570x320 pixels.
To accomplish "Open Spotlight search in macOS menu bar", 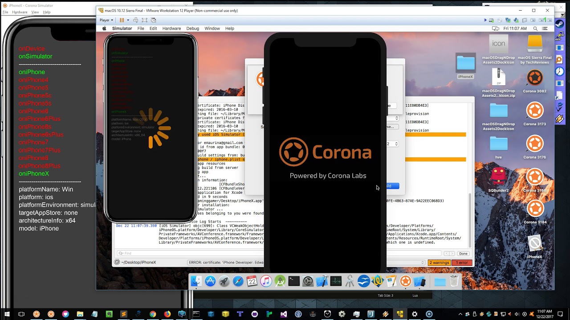I will point(536,28).
